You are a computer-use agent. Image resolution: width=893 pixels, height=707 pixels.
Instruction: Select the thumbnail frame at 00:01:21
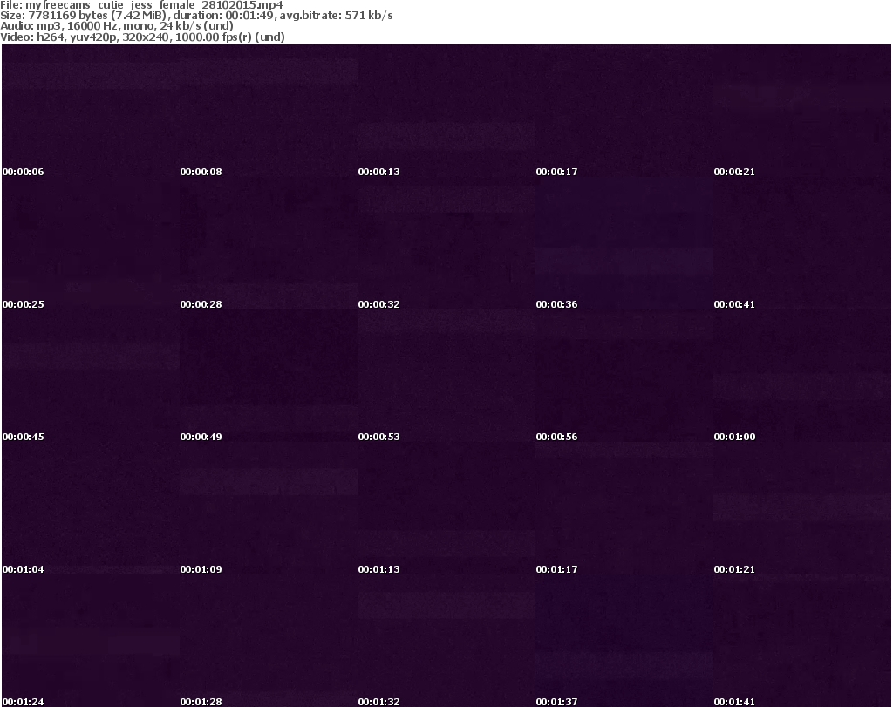(x=802, y=509)
